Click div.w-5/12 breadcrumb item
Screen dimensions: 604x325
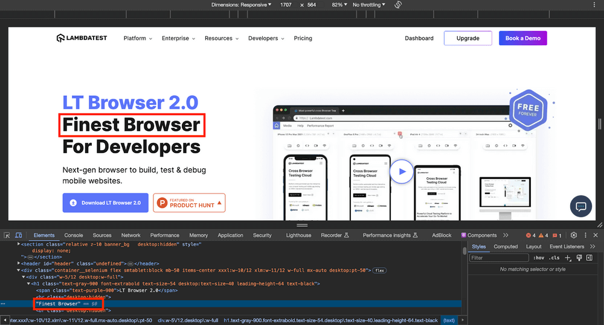coord(188,320)
